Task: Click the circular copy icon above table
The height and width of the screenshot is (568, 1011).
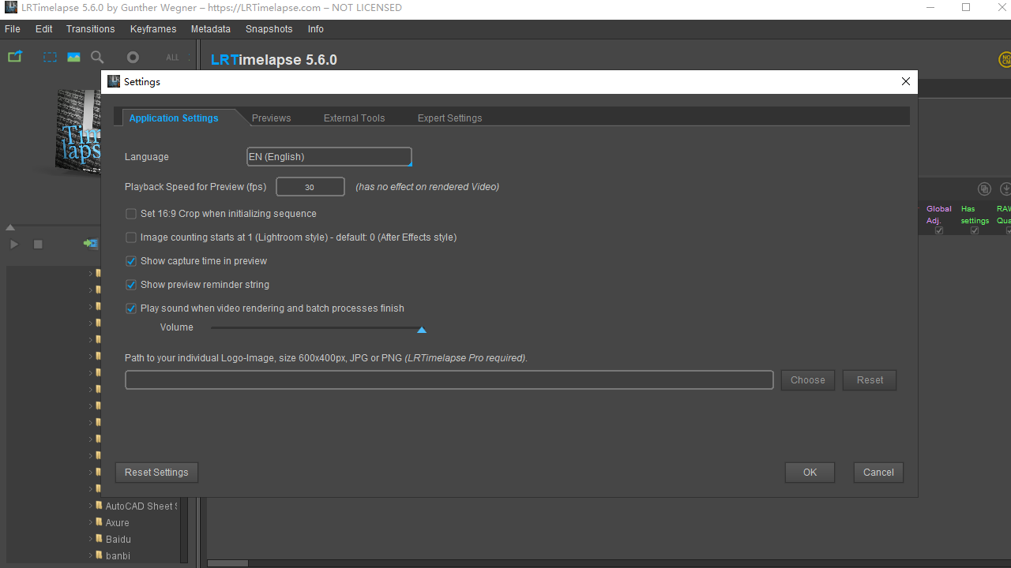Action: 984,189
